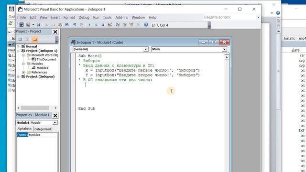Open the Edit menu

pyautogui.click(x=33, y=17)
